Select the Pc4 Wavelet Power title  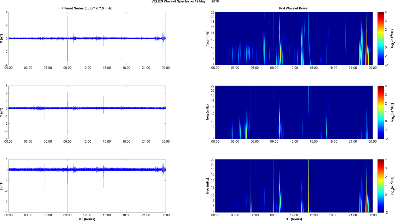coord(294,8)
